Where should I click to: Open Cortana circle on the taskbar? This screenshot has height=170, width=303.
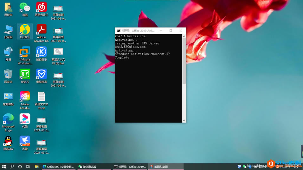pos(20,167)
